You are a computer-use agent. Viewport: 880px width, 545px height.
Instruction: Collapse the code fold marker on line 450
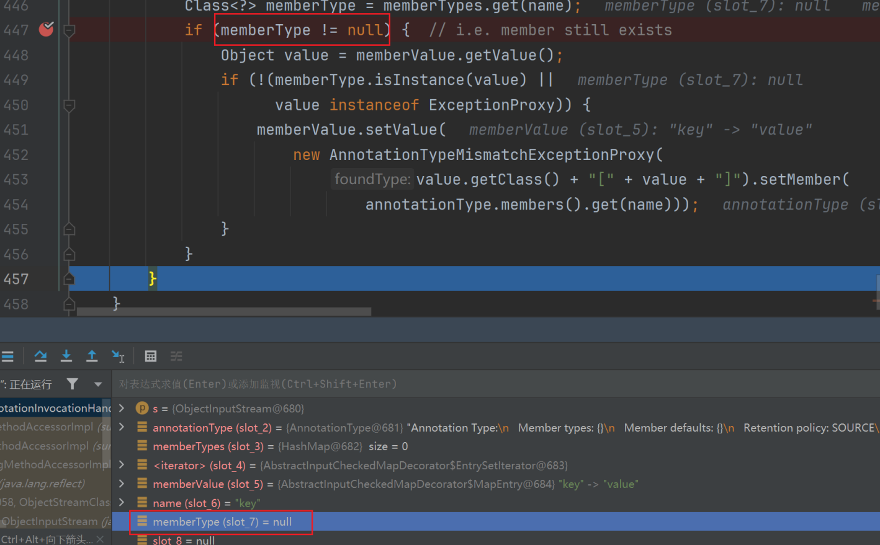[70, 105]
